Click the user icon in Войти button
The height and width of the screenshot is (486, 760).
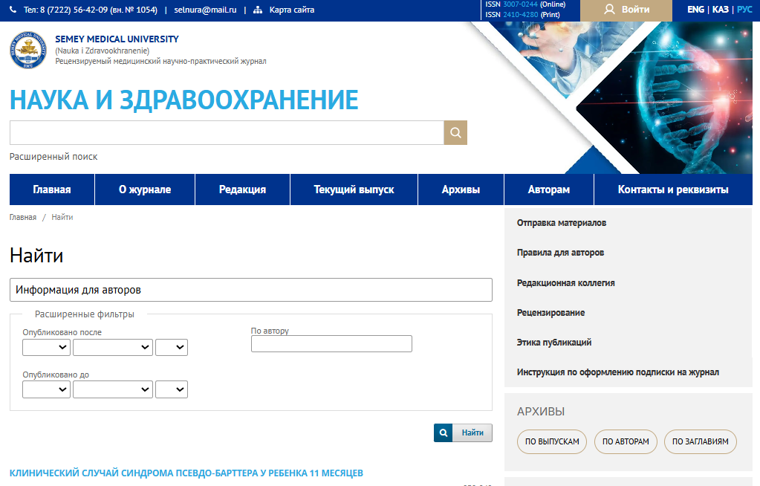(x=609, y=10)
